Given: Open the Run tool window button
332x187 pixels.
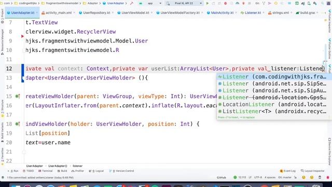Looking at the screenshot, I should click(13, 171).
